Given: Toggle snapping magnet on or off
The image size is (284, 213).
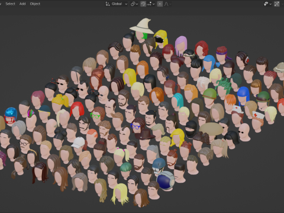Looking at the screenshot, I should click(x=143, y=4).
